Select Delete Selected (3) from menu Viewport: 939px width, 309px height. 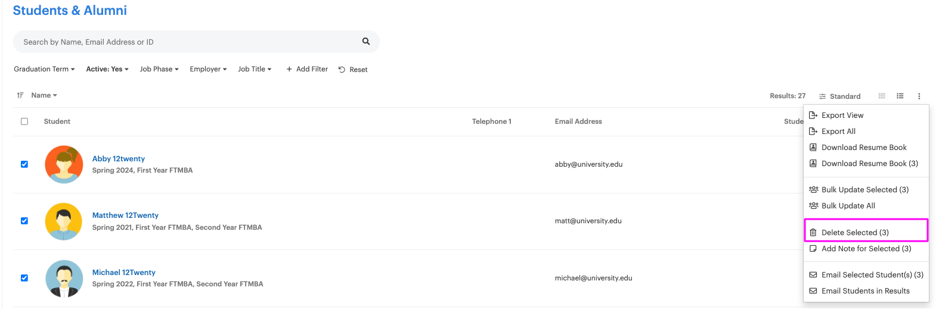[x=854, y=232]
